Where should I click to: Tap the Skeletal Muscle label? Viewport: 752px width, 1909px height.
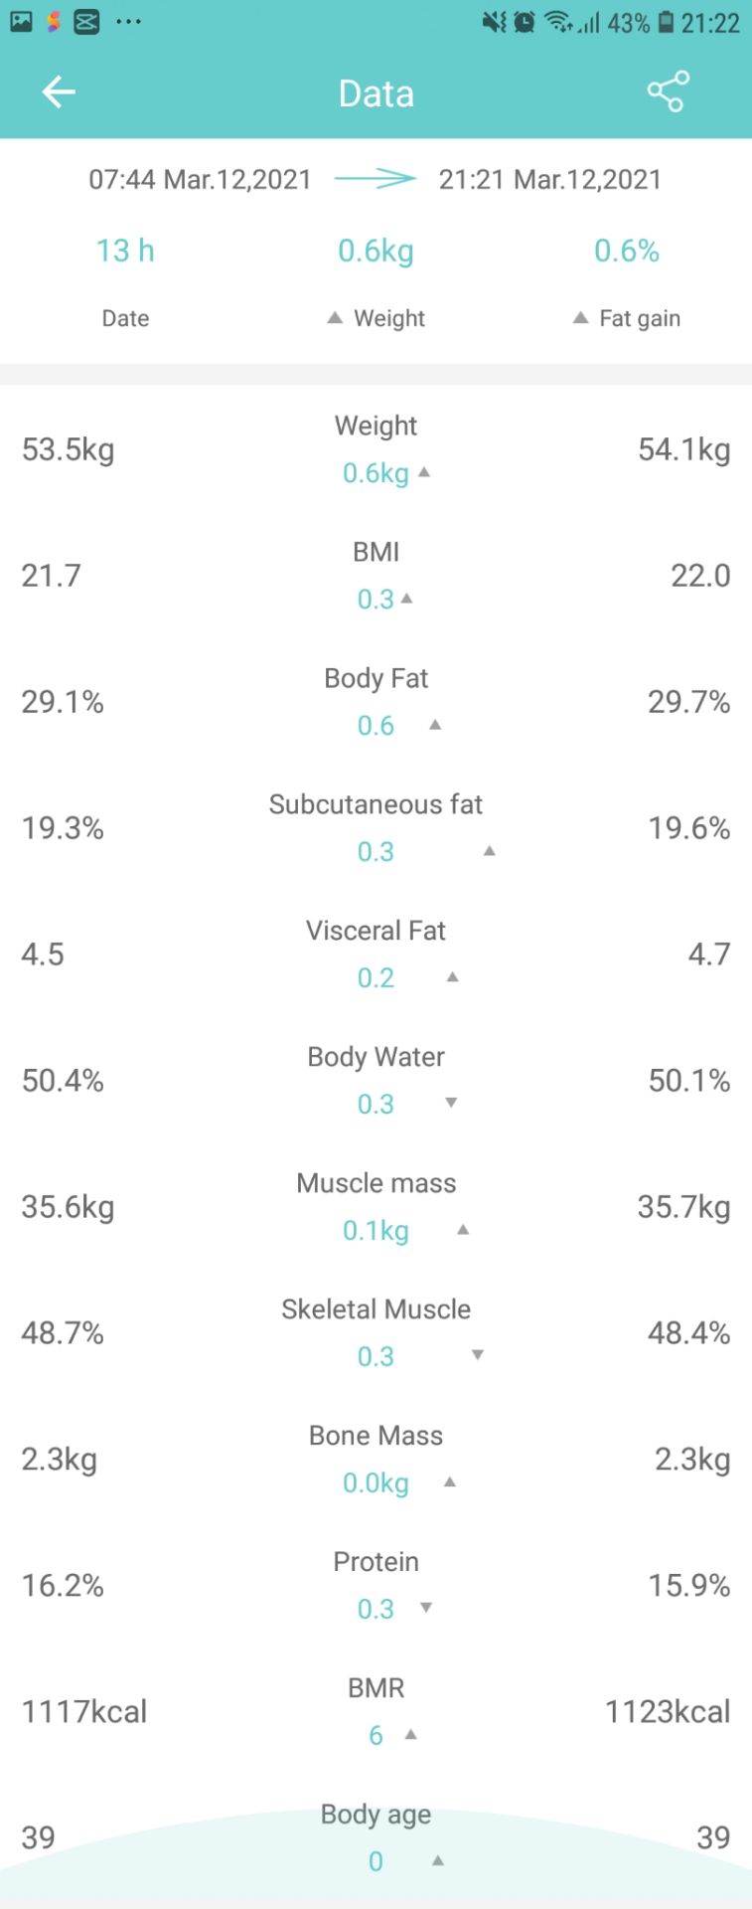(376, 1309)
